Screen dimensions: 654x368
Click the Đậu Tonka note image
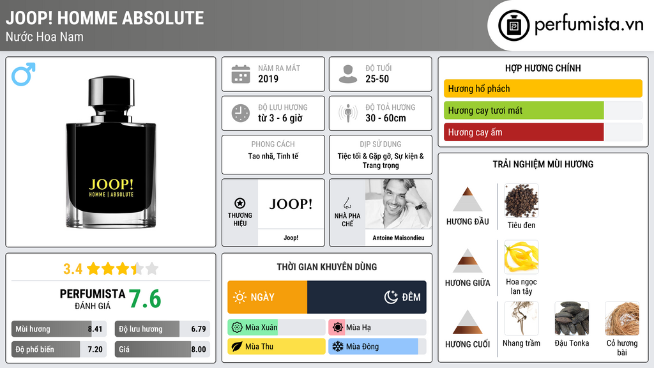(x=572, y=318)
